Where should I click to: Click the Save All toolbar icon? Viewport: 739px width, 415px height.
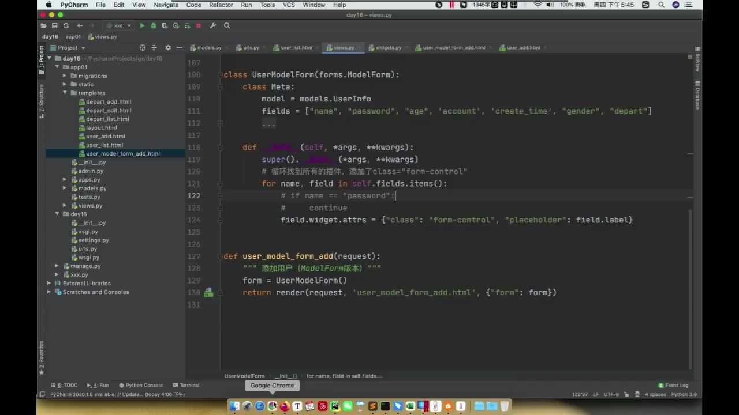(x=54, y=25)
